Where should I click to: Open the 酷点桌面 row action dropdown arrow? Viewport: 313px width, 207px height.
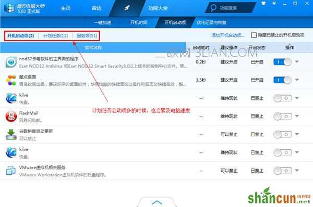coord(297,80)
